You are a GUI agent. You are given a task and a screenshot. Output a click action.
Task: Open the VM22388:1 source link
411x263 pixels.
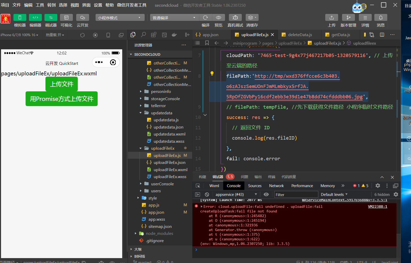377,206
